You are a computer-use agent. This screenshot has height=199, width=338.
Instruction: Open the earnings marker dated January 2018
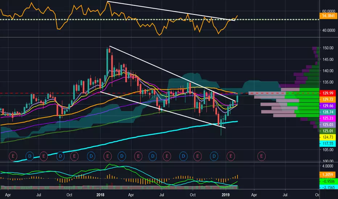pos(108,156)
